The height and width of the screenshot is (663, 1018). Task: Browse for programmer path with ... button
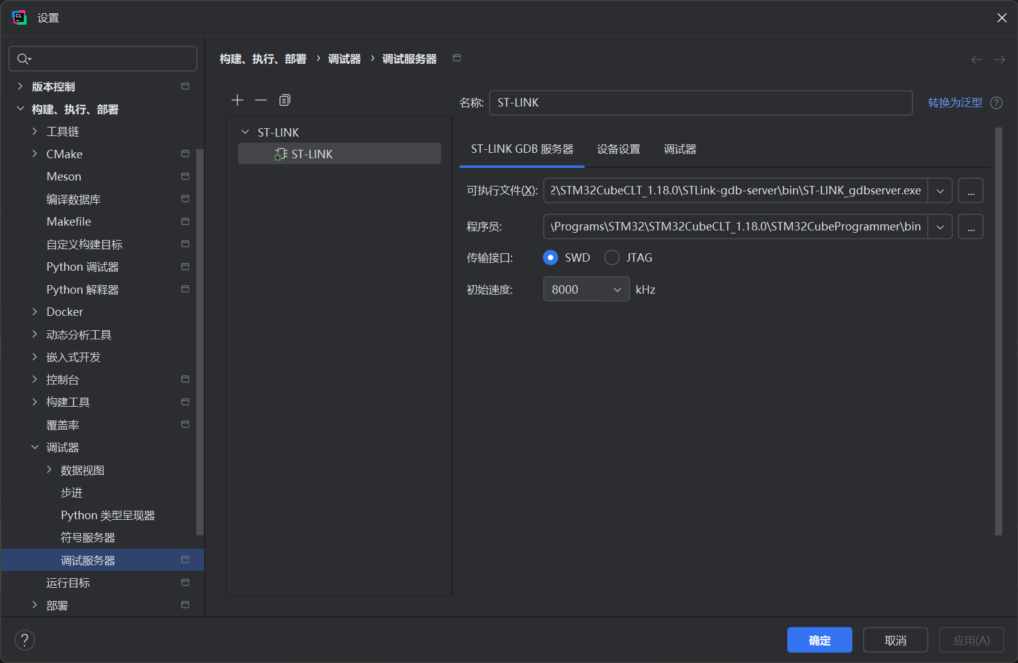(970, 227)
